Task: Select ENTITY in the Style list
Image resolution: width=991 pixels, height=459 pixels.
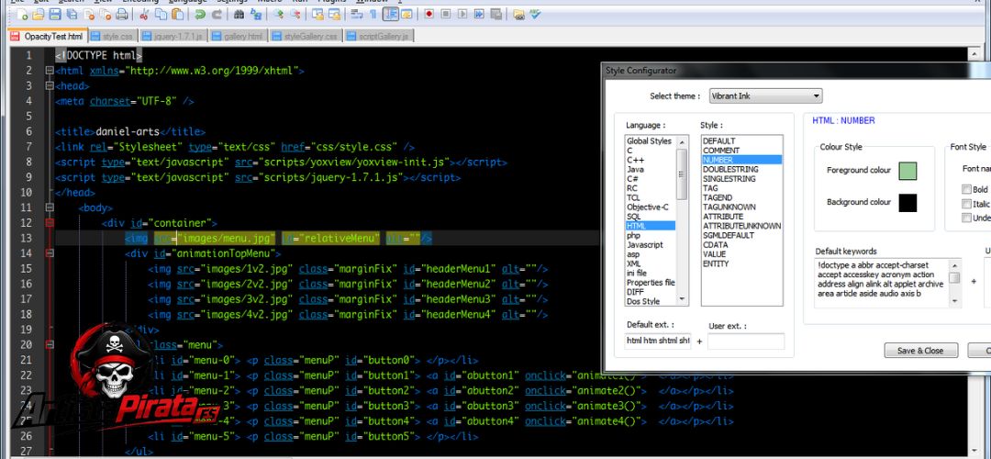Action: [716, 263]
